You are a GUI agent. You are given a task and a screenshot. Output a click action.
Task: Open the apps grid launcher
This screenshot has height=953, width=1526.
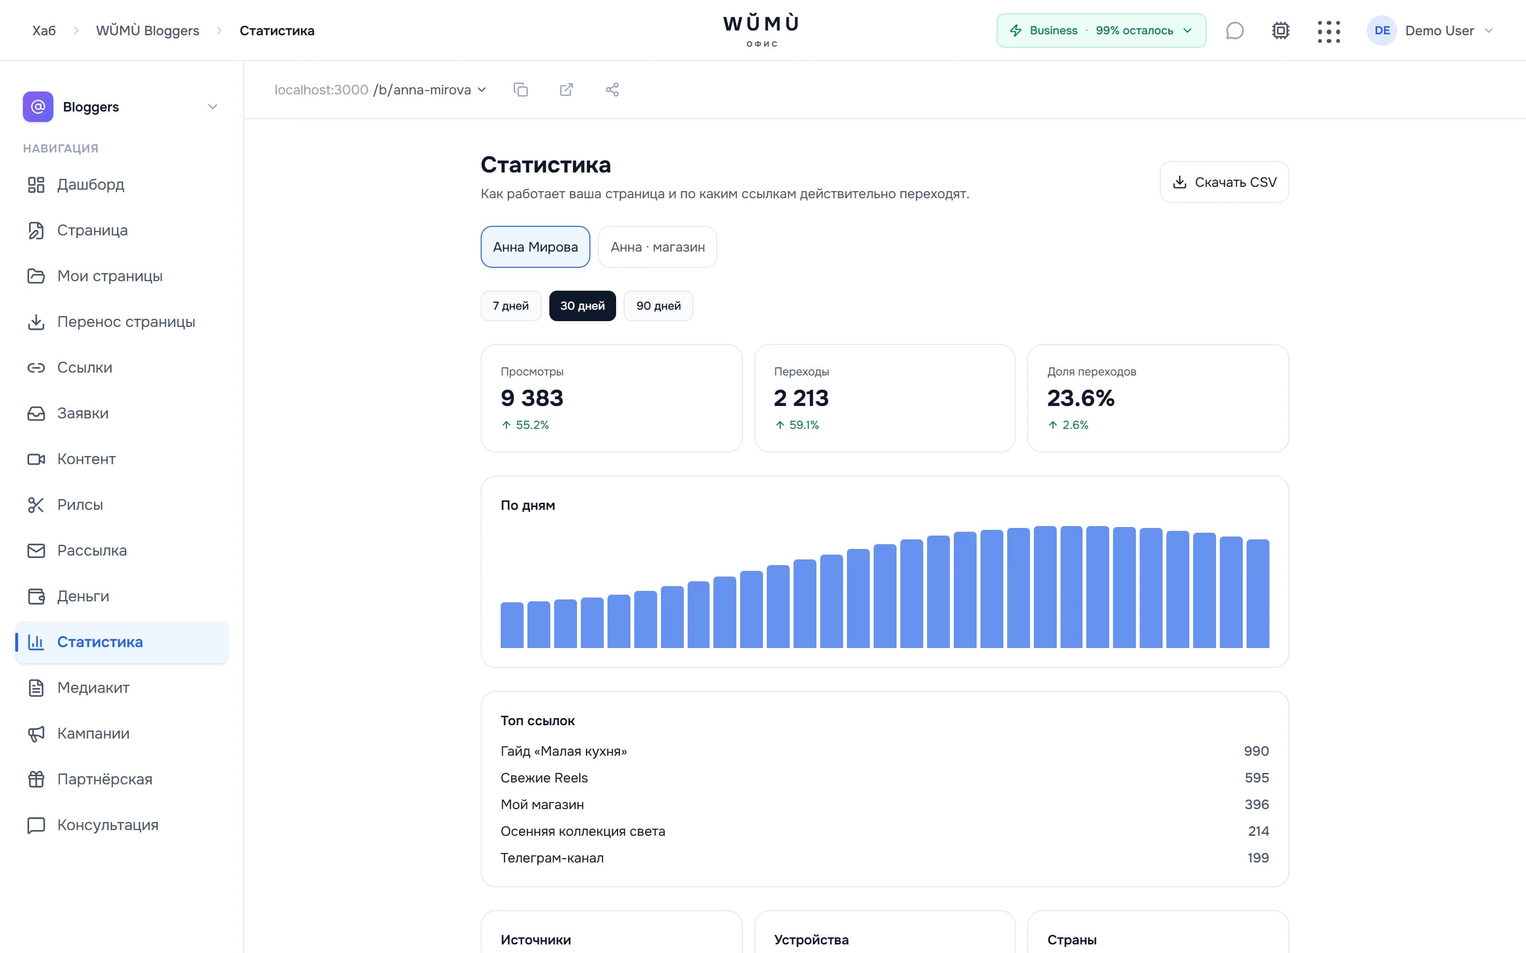[1329, 31]
